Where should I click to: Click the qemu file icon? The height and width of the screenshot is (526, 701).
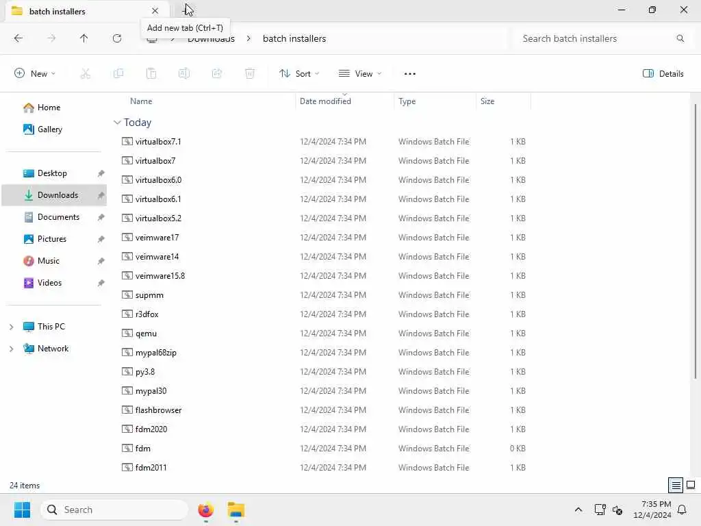[x=127, y=334]
